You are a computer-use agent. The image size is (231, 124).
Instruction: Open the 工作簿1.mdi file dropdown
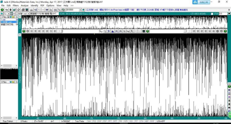pos(28,14)
